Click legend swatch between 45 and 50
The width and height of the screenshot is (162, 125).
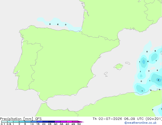click(75, 122)
